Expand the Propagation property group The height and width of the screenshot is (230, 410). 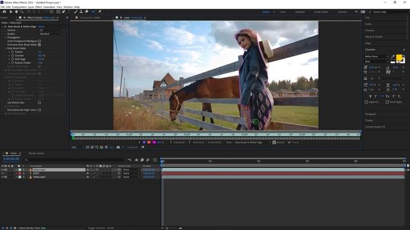(6, 38)
